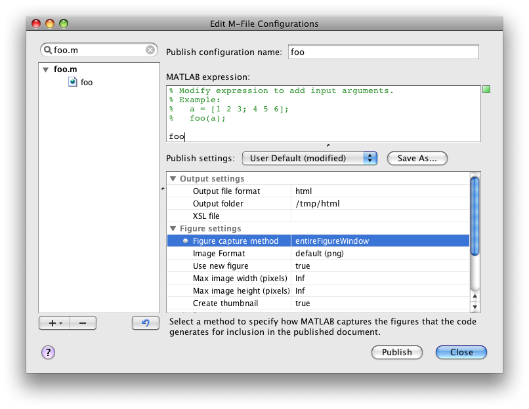
Task: Collapse the Figure settings section
Action: coord(173,228)
